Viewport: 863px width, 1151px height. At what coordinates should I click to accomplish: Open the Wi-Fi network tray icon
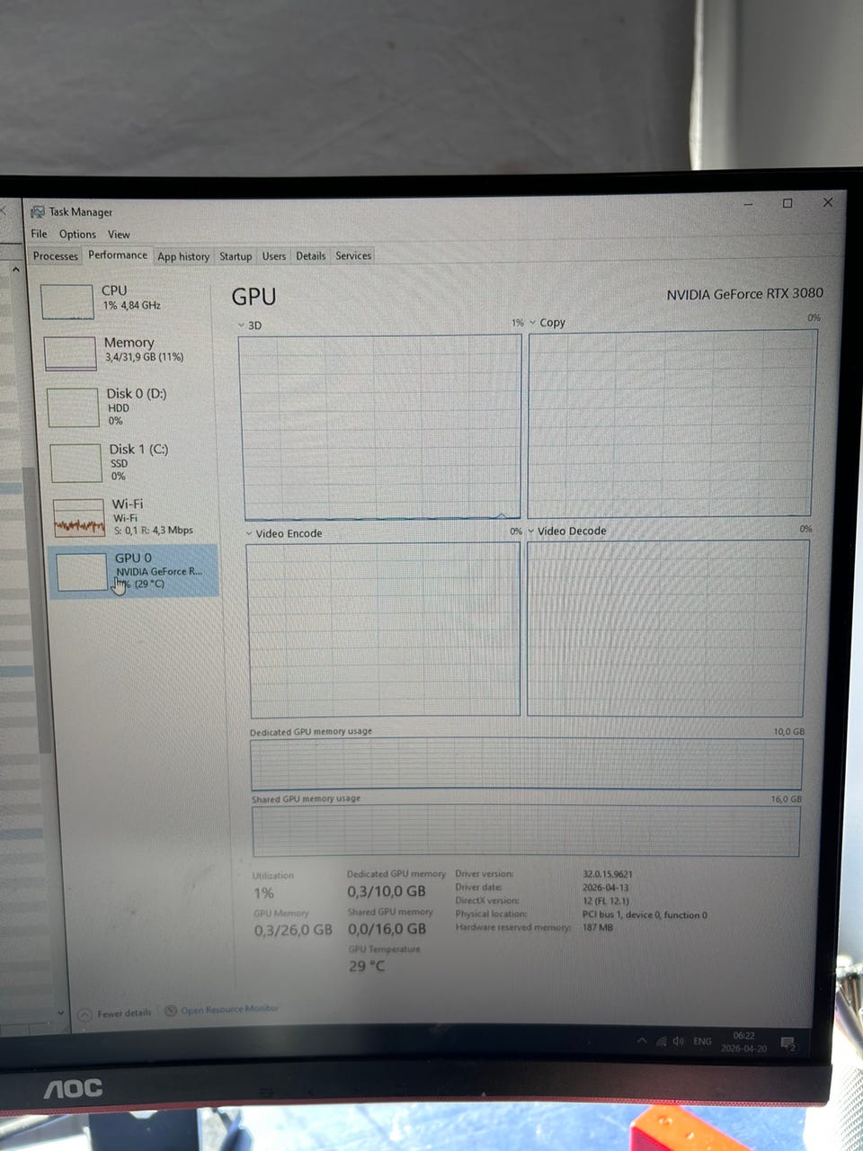[x=661, y=1041]
